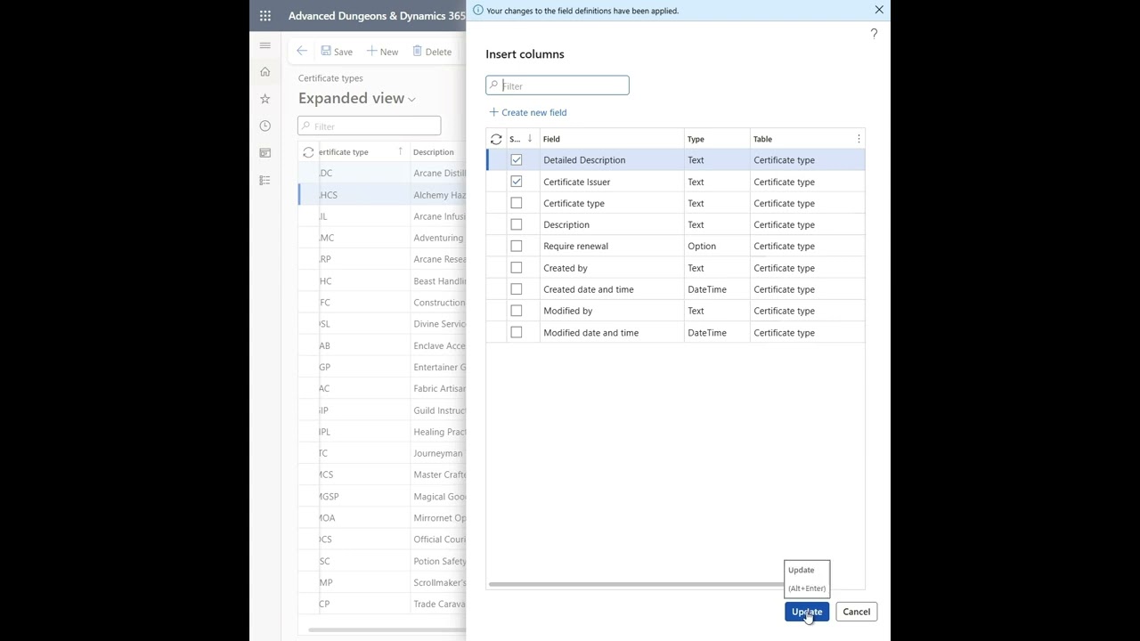The image size is (1140, 641).
Task: Open Favorites star in sidebar
Action: (x=265, y=99)
